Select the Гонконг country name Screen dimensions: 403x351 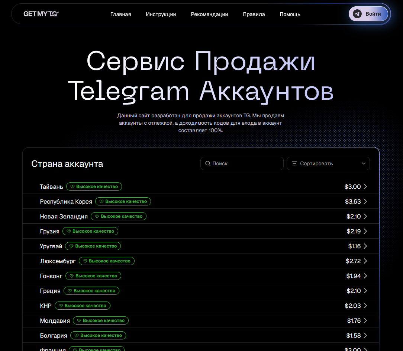[51, 276]
